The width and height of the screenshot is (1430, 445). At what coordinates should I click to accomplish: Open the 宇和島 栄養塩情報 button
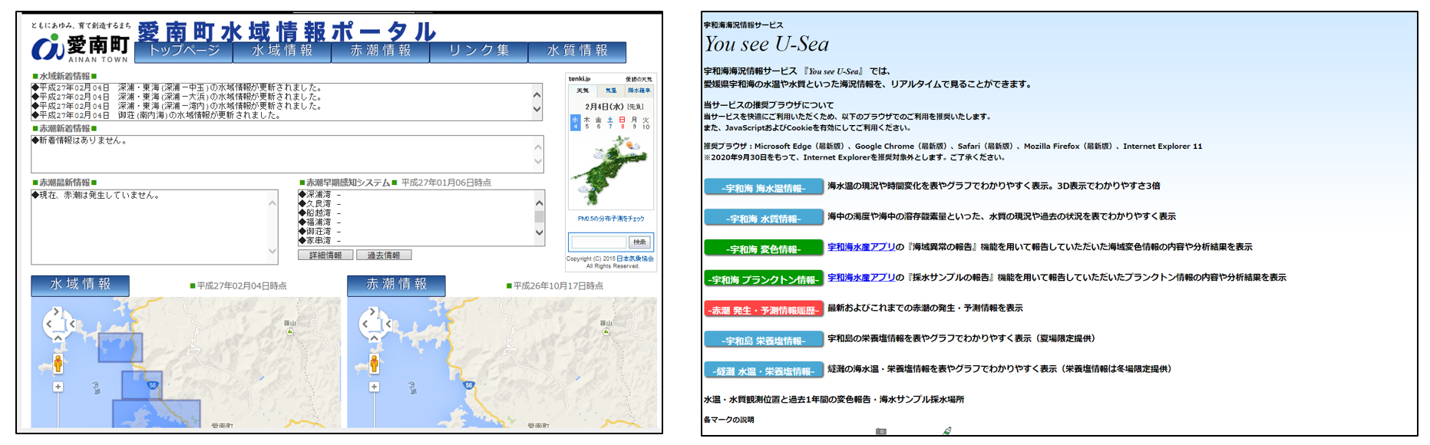tap(764, 340)
